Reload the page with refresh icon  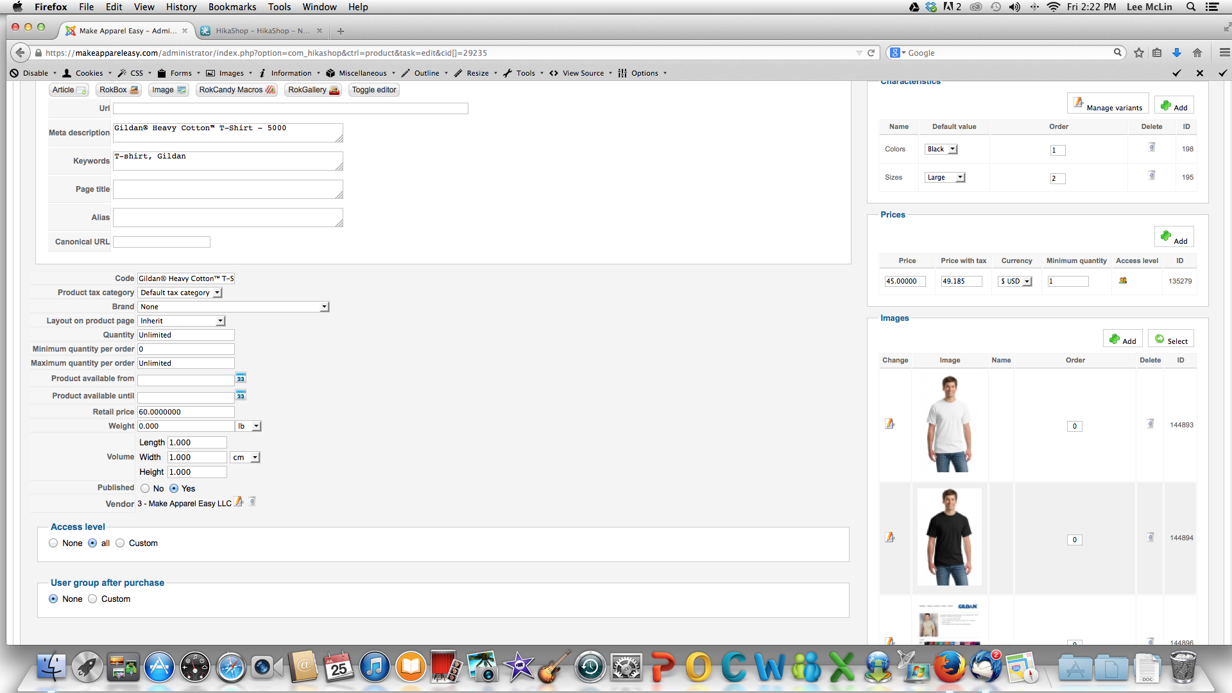pyautogui.click(x=871, y=53)
